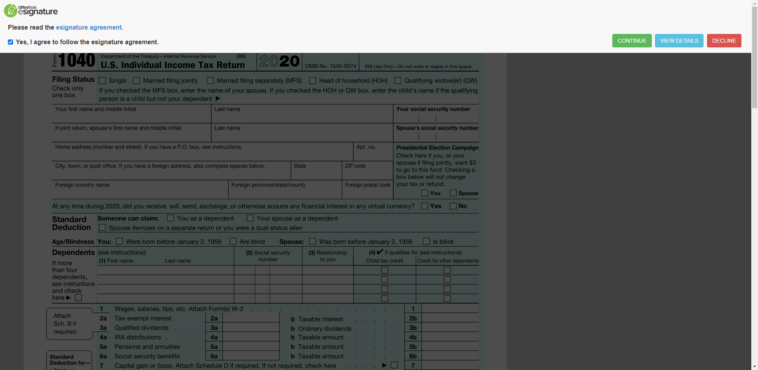Check the Head of household (HOH) box
This screenshot has width=758, height=370.
pyautogui.click(x=313, y=81)
